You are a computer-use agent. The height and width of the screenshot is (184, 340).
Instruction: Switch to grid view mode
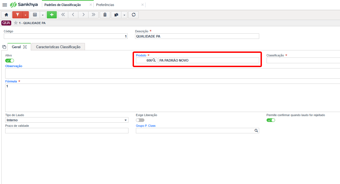[x=35, y=15]
